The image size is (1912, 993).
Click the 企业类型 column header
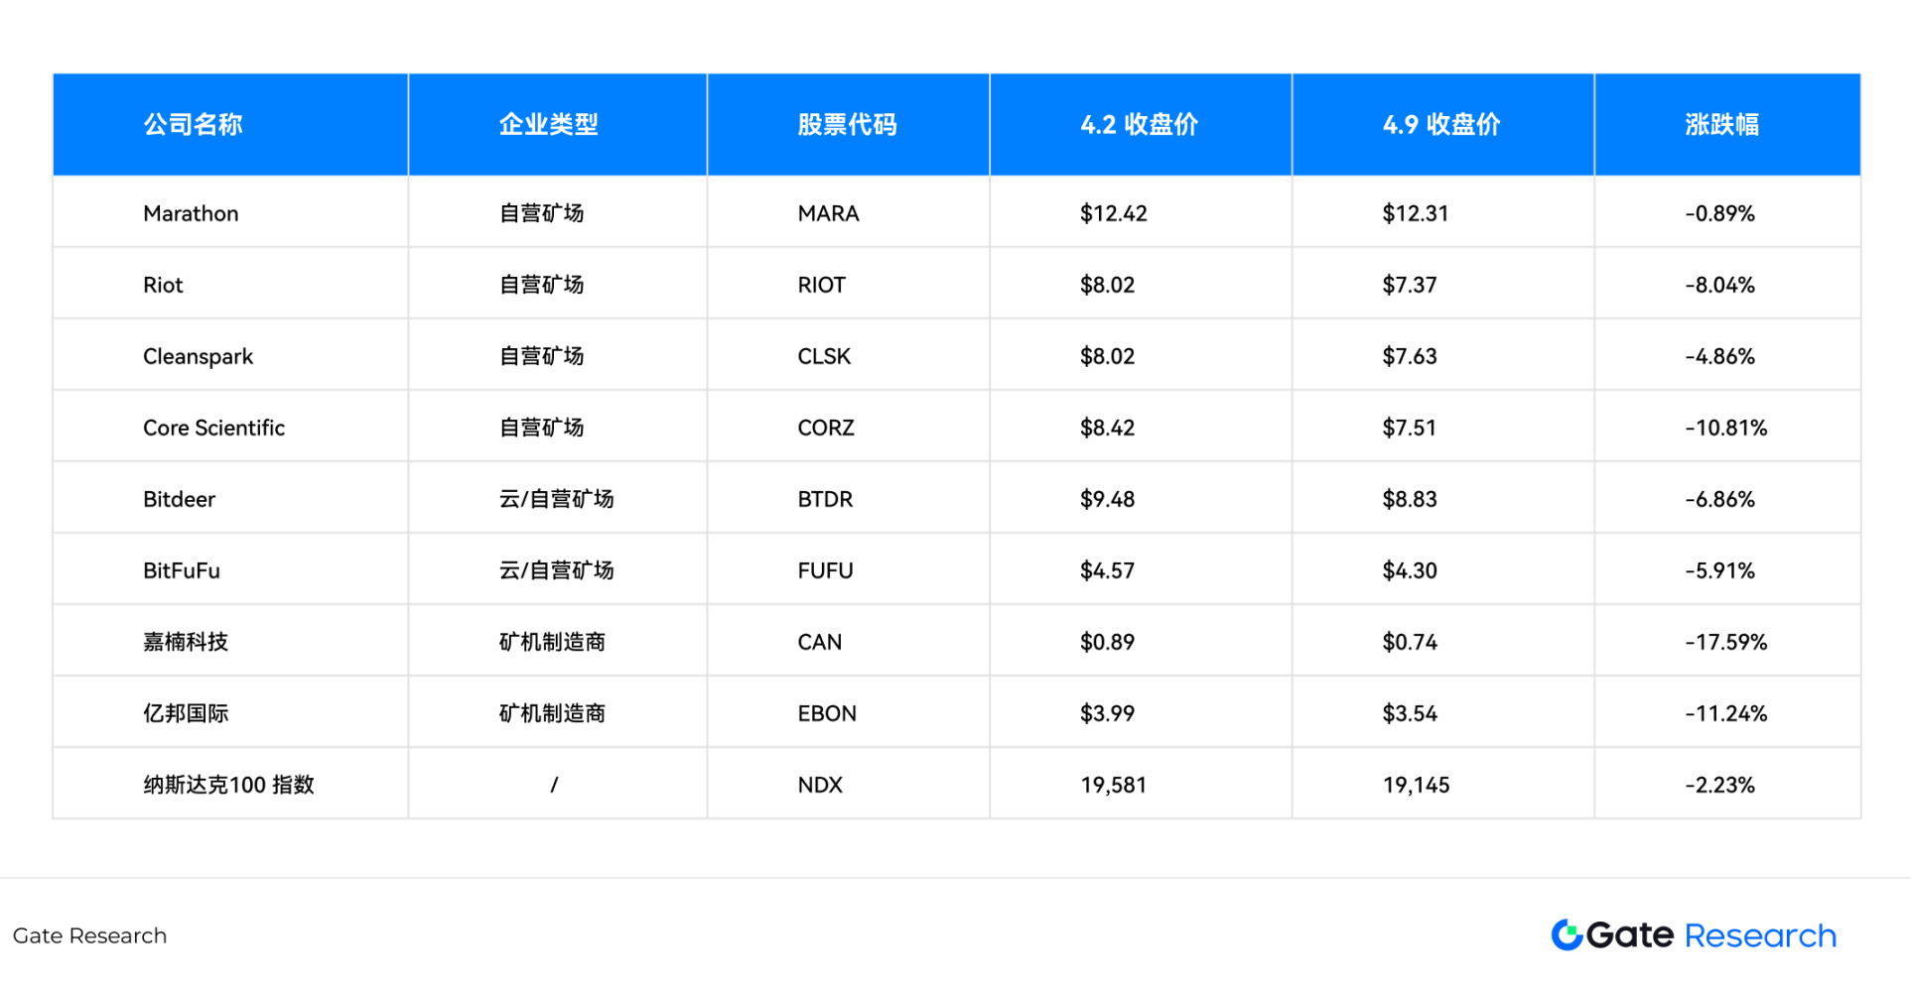pyautogui.click(x=548, y=124)
